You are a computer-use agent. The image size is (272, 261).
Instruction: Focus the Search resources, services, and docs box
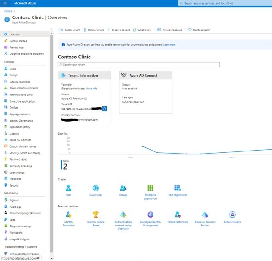coord(225,3)
